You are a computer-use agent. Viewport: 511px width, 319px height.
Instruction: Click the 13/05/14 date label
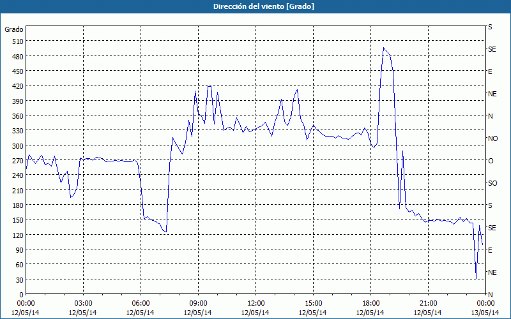click(485, 313)
